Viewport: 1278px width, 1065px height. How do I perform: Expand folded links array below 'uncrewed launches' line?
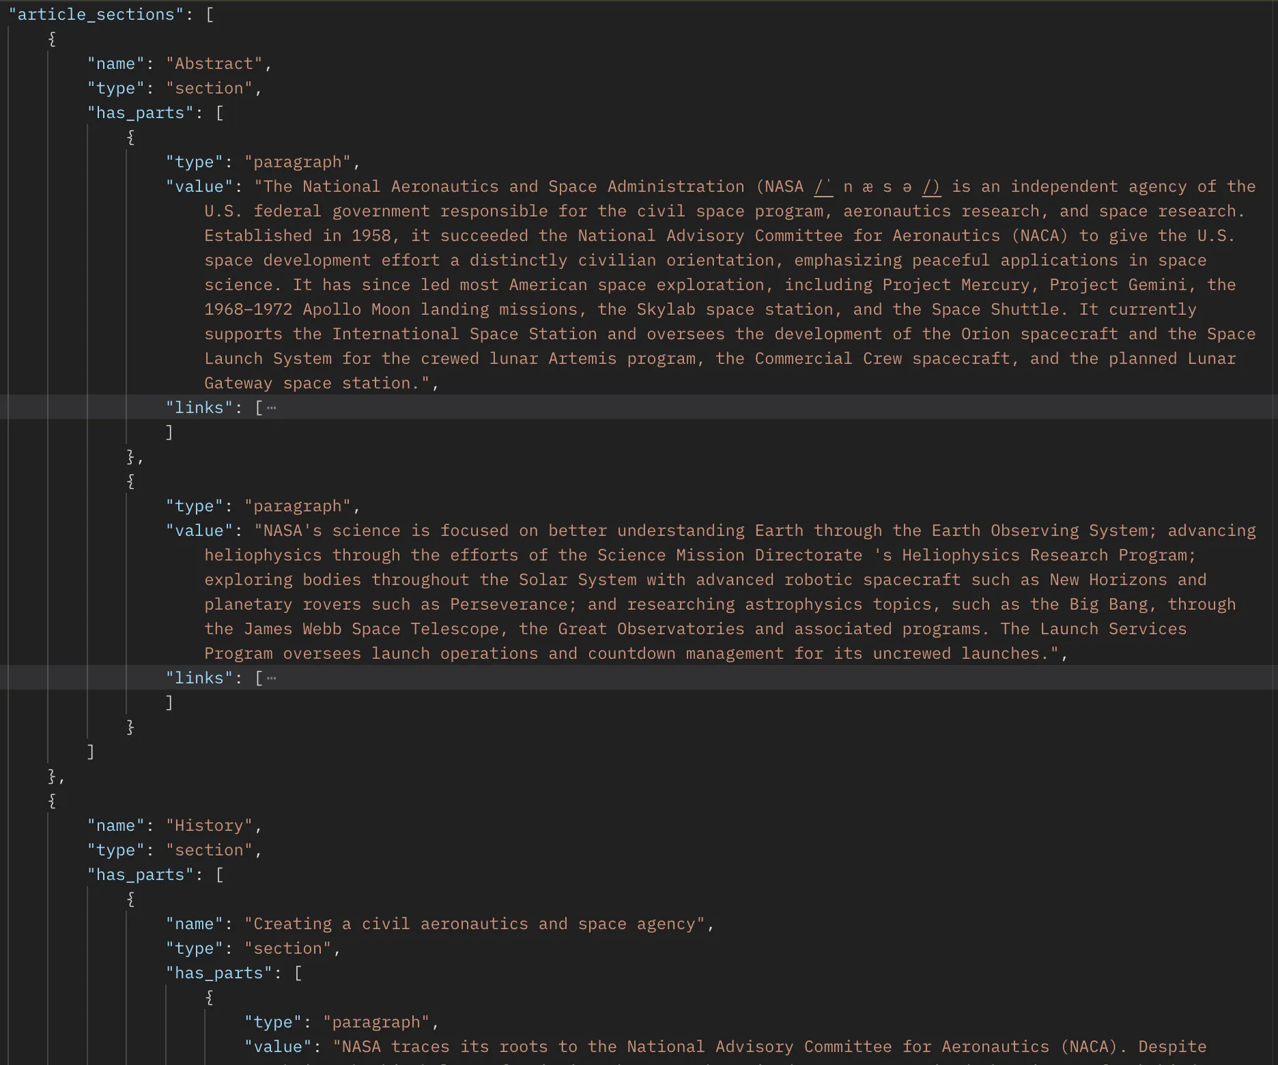click(x=271, y=679)
